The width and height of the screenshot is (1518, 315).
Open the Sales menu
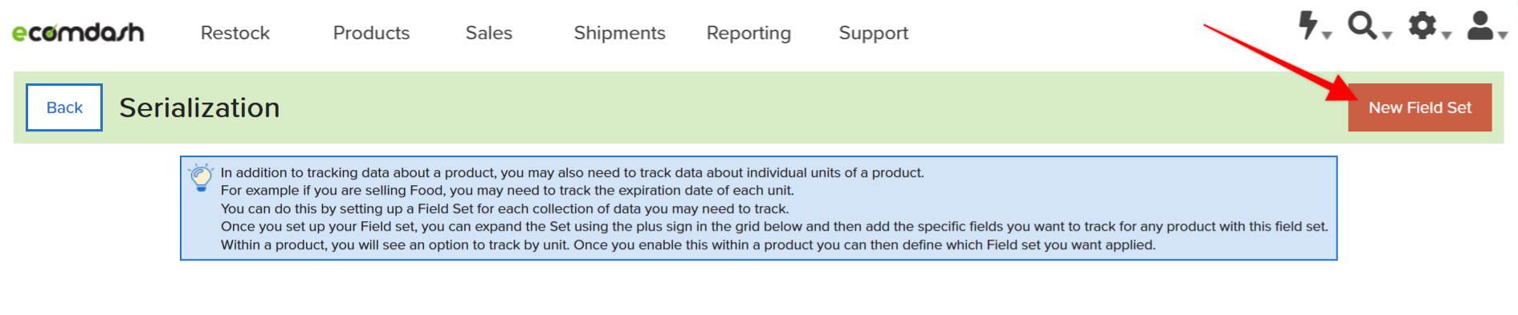[x=488, y=33]
